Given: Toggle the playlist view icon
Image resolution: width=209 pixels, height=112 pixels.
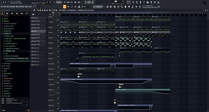Looking at the screenshot, I should 108,7.
